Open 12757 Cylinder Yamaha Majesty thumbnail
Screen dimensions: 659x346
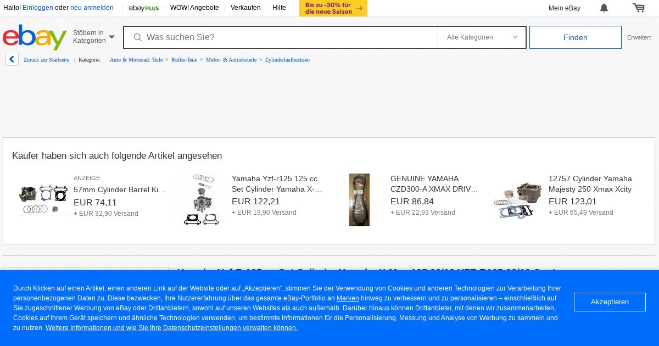517,200
